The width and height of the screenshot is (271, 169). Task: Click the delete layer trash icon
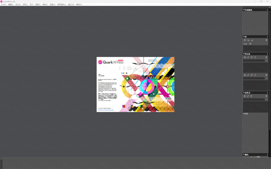pyautogui.click(x=266, y=40)
